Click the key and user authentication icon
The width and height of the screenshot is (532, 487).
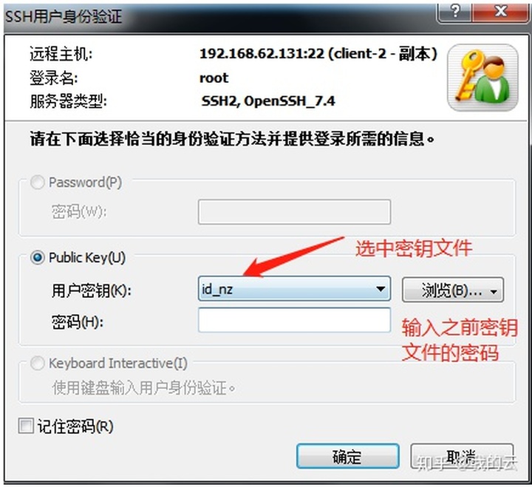(x=482, y=78)
